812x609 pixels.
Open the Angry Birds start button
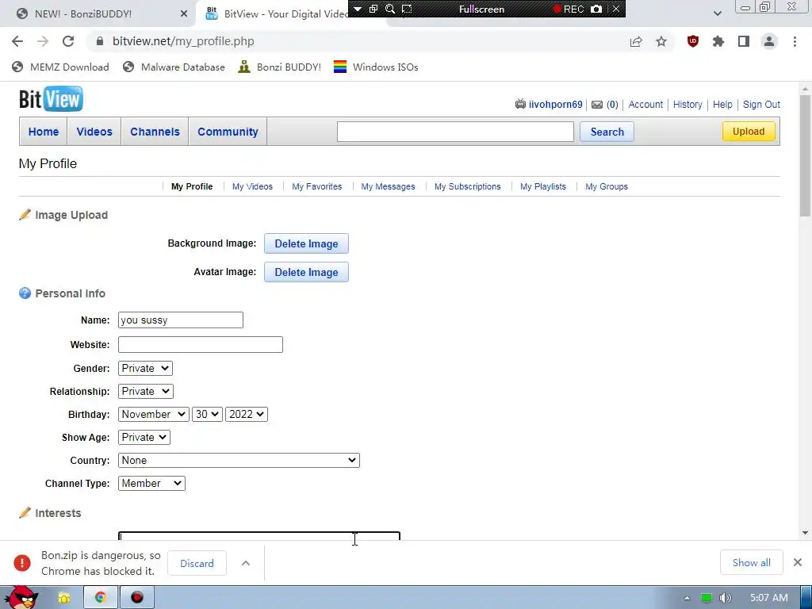[x=21, y=597]
